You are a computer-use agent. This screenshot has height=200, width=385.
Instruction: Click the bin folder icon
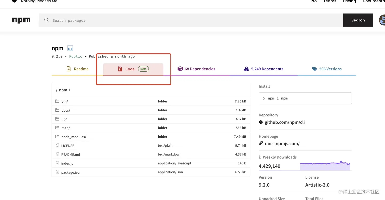57,101
